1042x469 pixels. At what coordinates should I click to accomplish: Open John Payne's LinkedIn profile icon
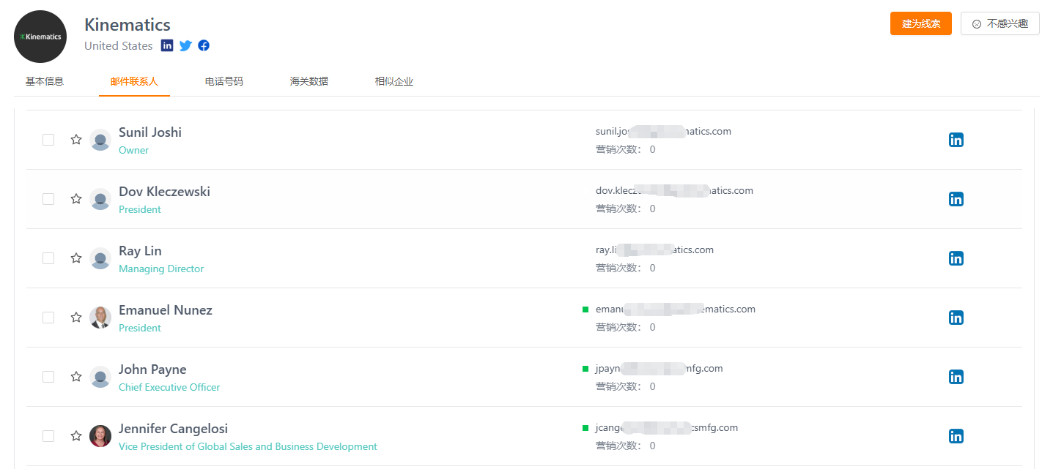point(956,377)
